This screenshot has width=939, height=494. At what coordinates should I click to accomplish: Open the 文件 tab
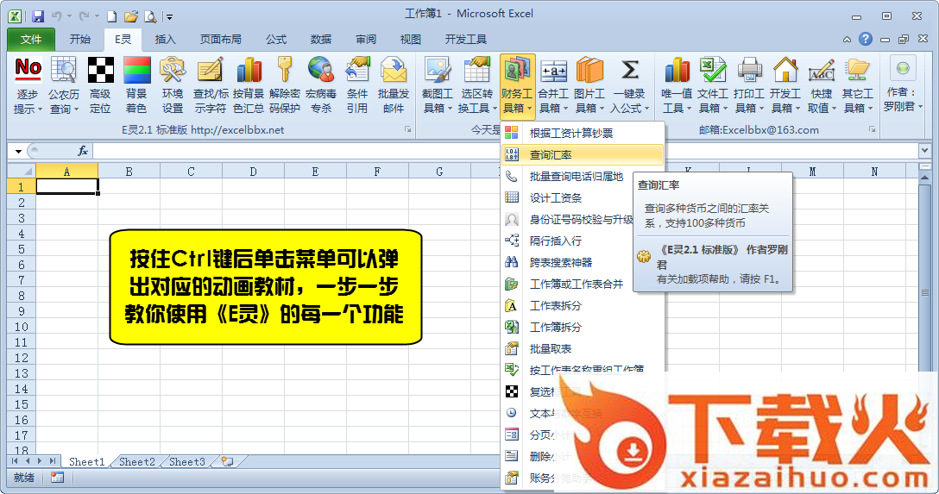tap(31, 40)
